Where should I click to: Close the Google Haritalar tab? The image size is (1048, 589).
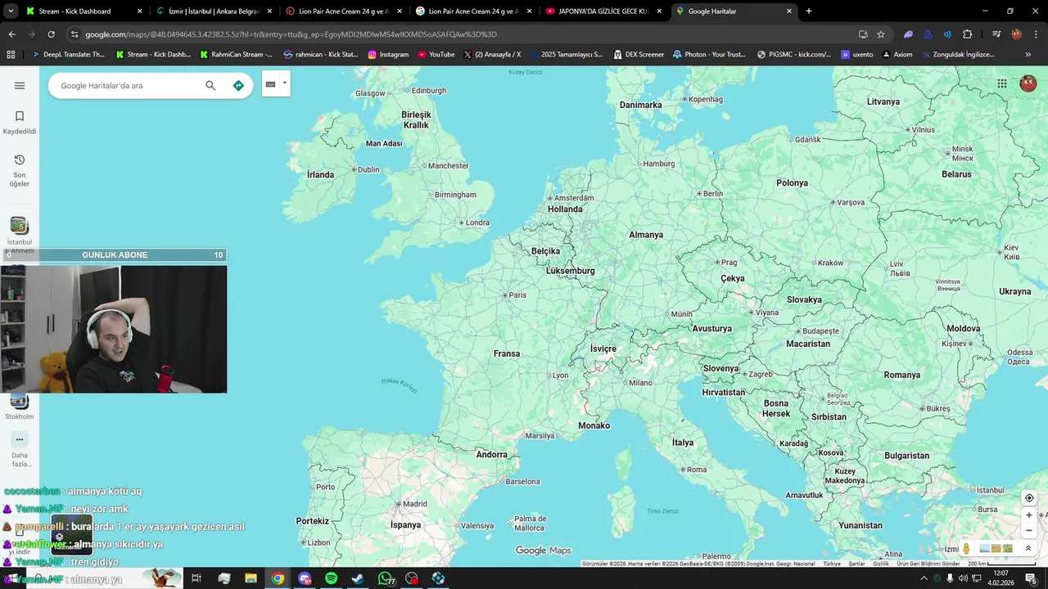(x=789, y=11)
